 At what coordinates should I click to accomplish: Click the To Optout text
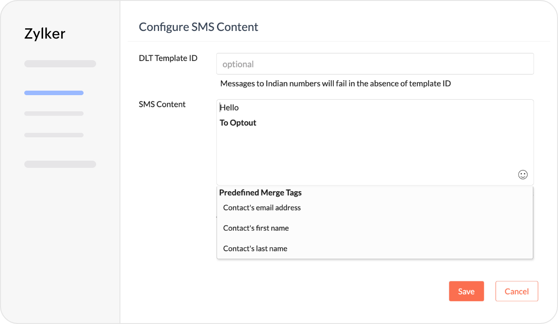tap(238, 123)
